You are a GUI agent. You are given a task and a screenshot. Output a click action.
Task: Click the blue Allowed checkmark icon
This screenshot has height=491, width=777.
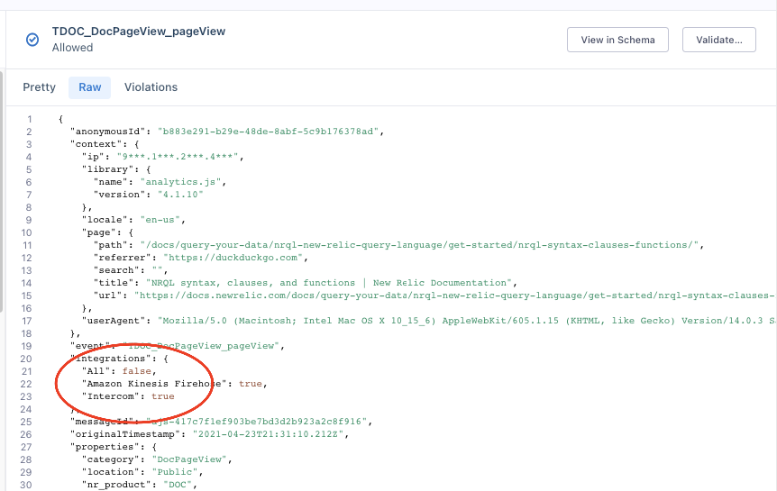[32, 40]
